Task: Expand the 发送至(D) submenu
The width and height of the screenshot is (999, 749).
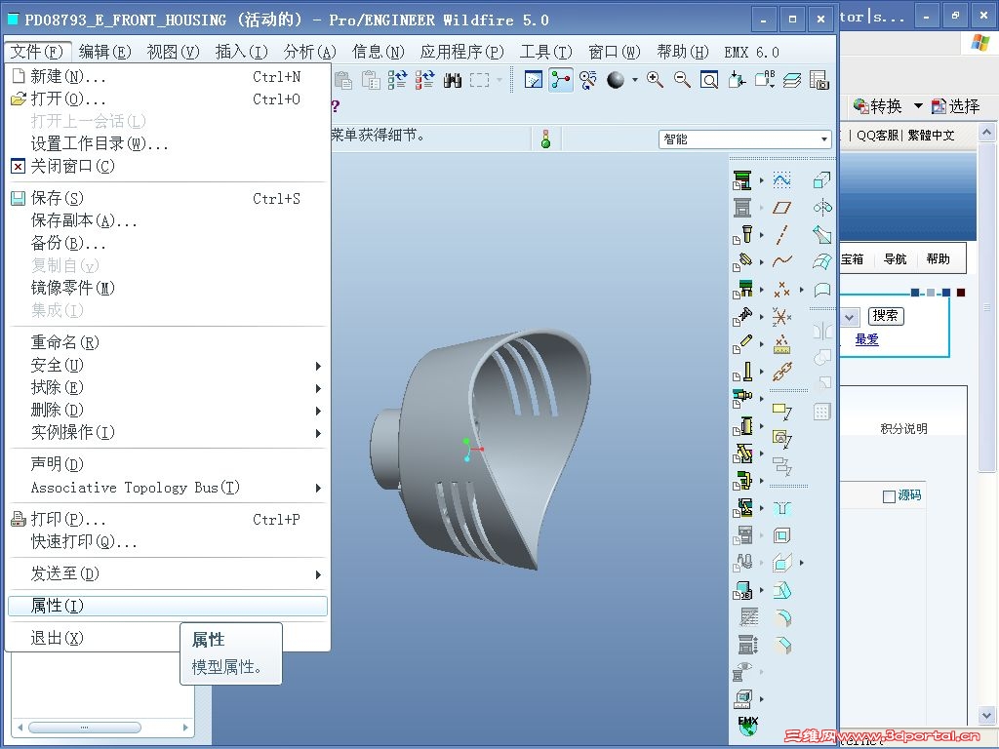Action: coord(168,573)
